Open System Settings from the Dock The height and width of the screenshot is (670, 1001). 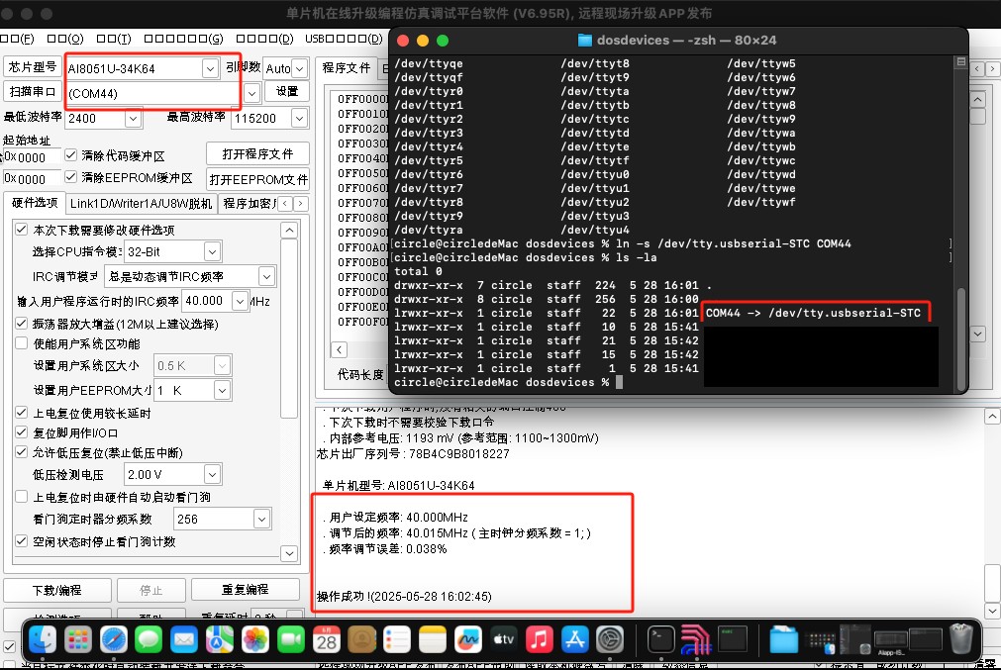coord(610,638)
